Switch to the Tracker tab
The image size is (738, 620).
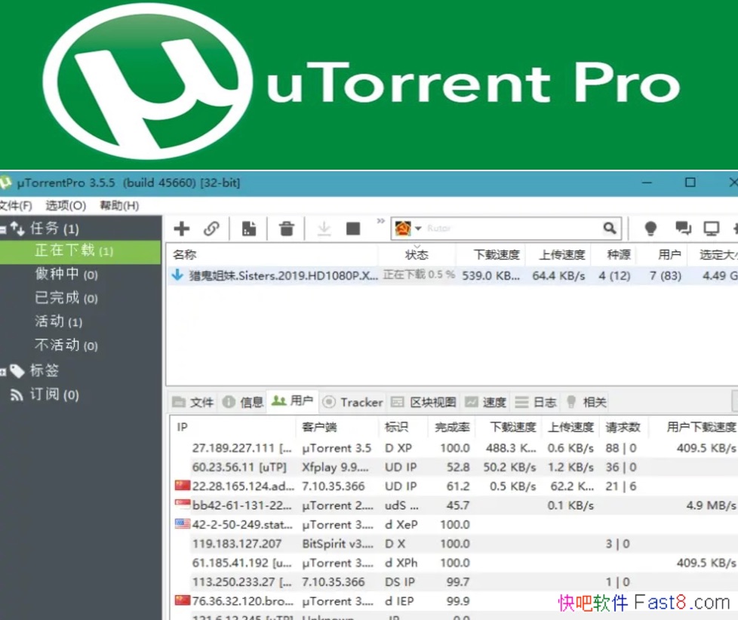click(352, 401)
